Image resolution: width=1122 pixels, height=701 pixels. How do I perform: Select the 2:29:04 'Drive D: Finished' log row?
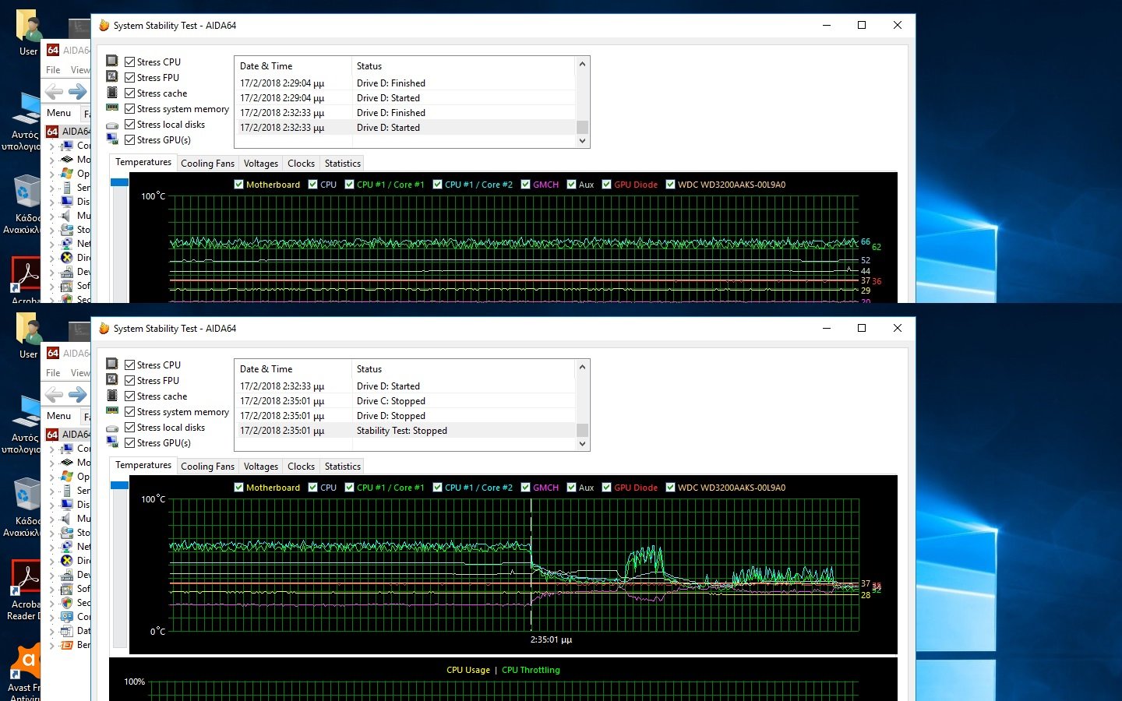(x=405, y=83)
